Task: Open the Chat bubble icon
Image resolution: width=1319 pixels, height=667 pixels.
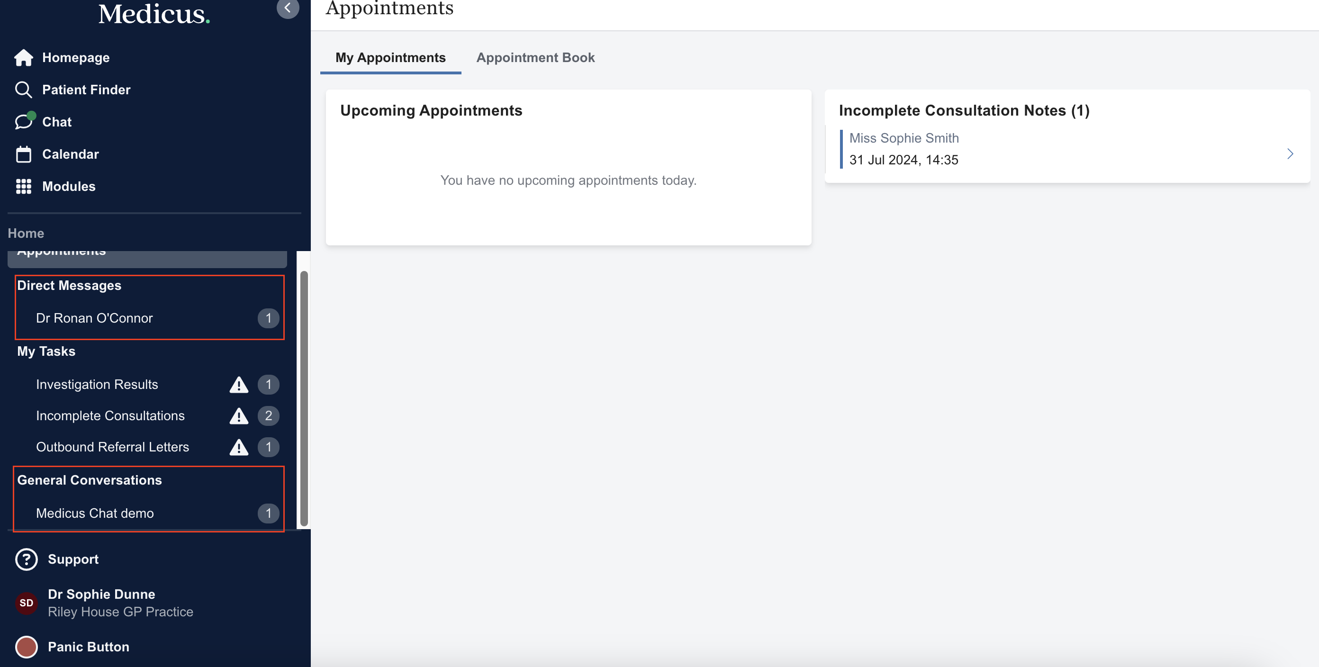Action: [24, 122]
